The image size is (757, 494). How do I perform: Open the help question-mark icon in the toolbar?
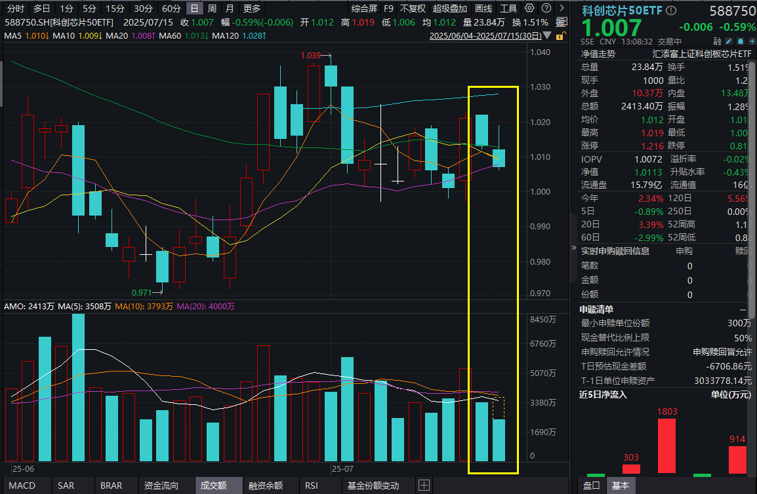546,8
